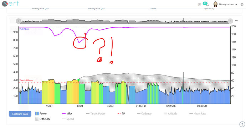Click the left range handle pause icon
Viewport: 246px width, 129px height.
19,21
